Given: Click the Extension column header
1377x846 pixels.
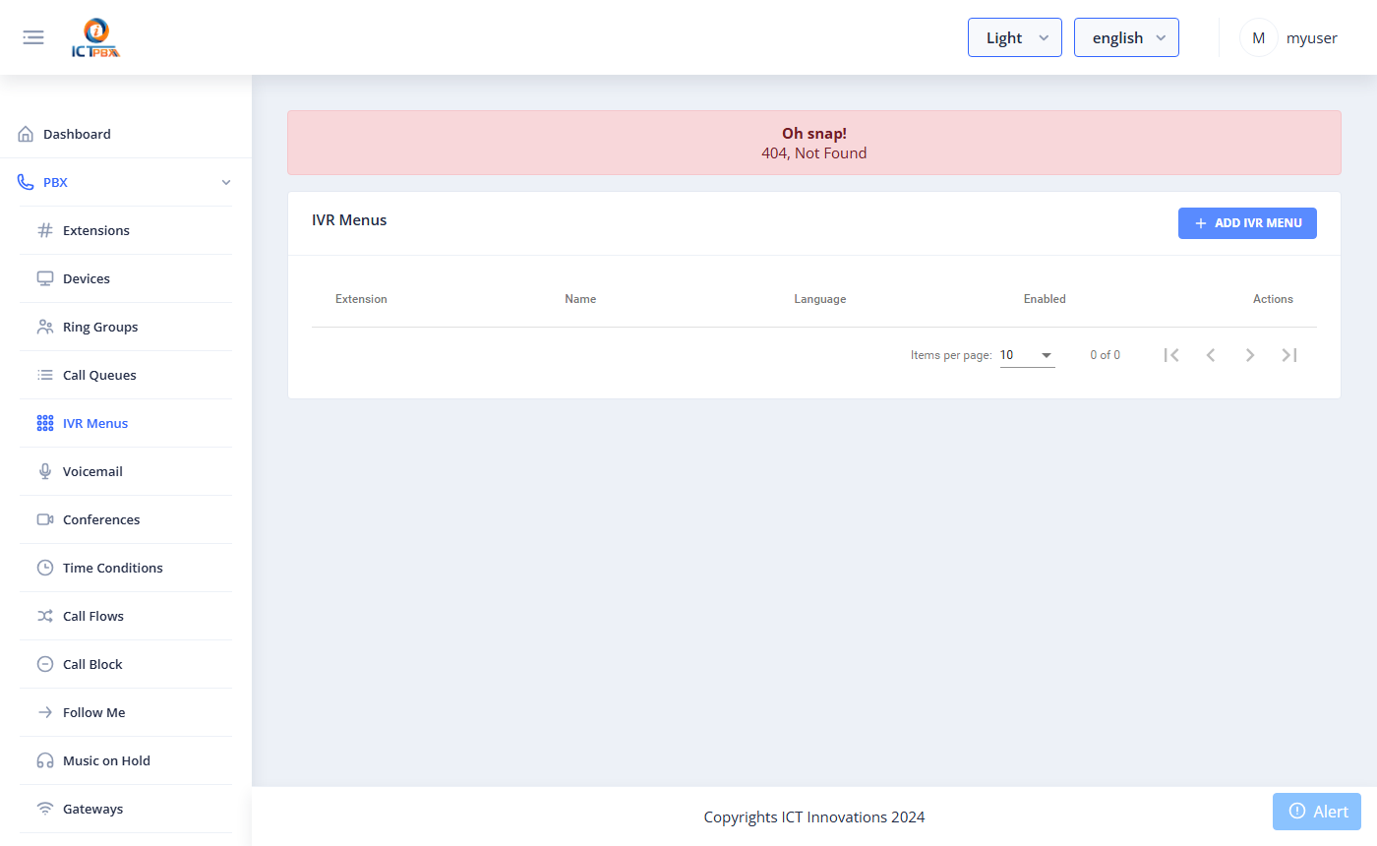Looking at the screenshot, I should point(361,299).
